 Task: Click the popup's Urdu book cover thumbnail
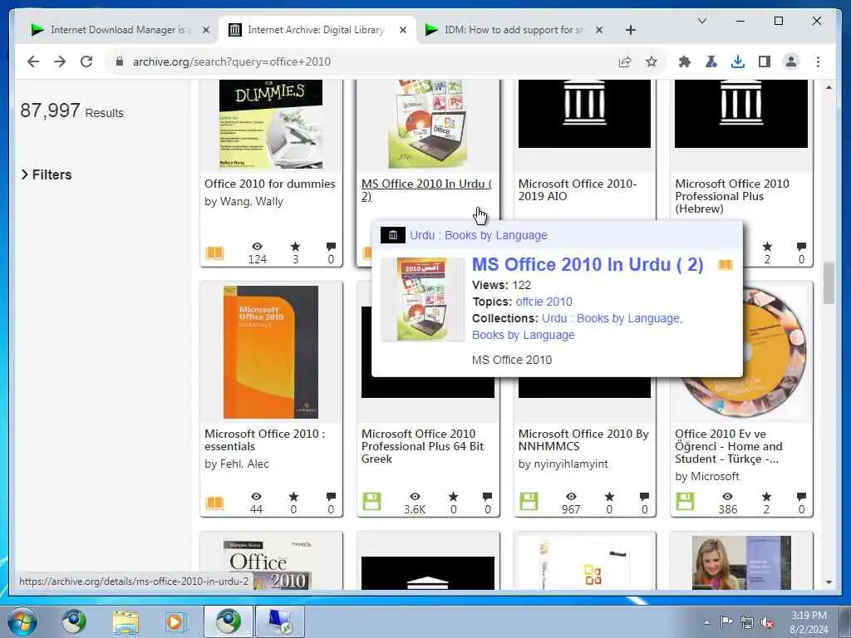pyautogui.click(x=423, y=299)
